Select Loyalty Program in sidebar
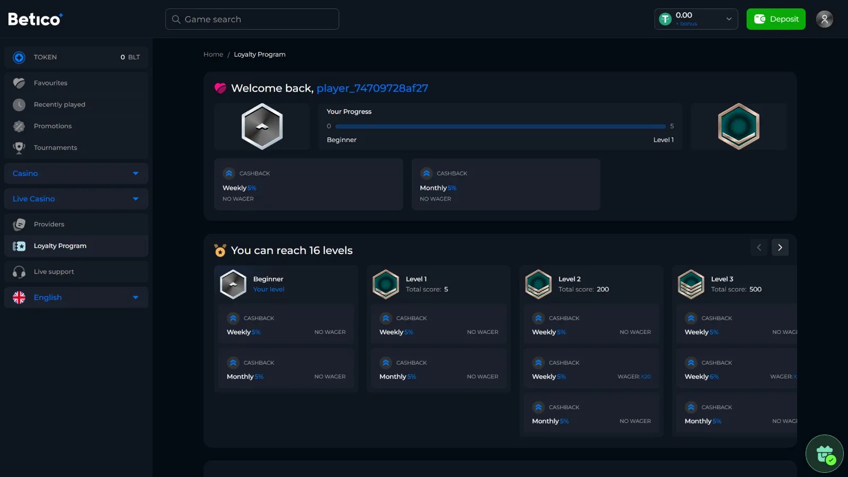Screen dimensions: 848x477 [x=60, y=246]
